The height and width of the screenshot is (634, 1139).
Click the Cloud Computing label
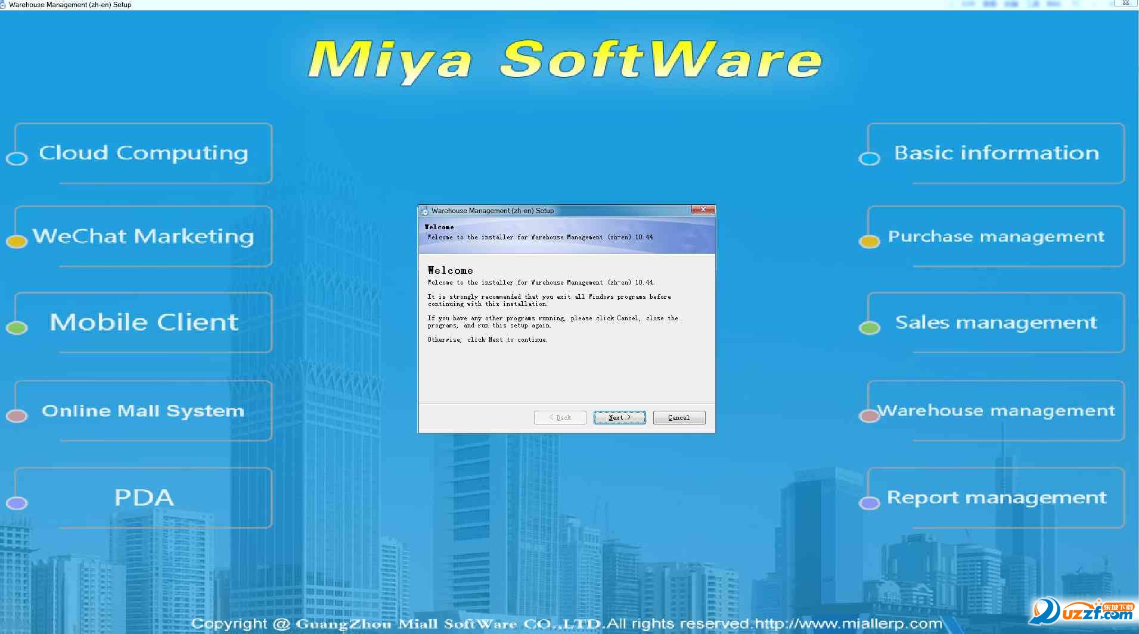point(144,153)
